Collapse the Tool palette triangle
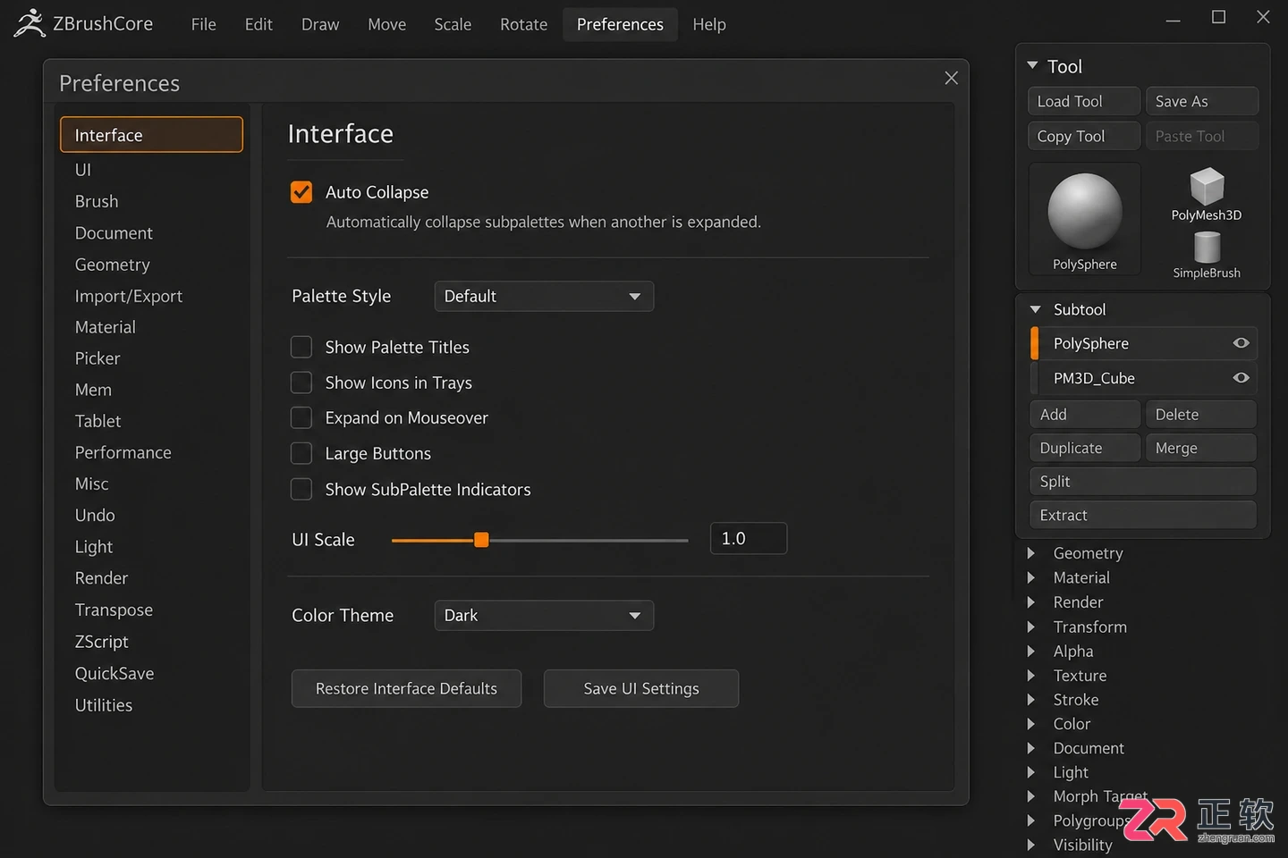 pyautogui.click(x=1032, y=65)
